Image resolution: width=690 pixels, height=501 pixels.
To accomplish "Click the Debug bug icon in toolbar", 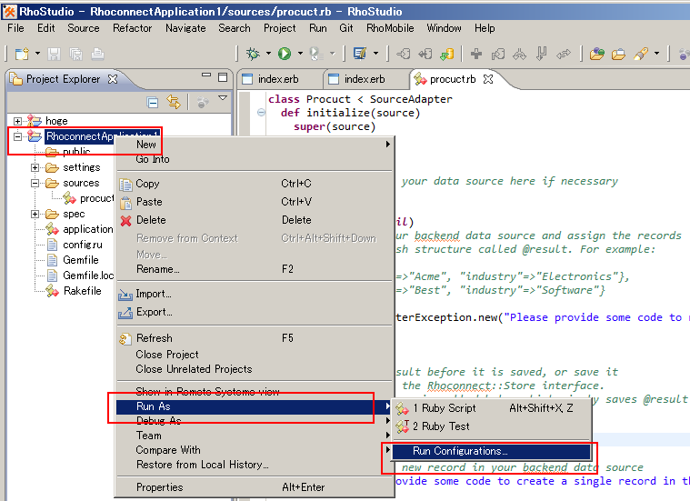I will (253, 54).
